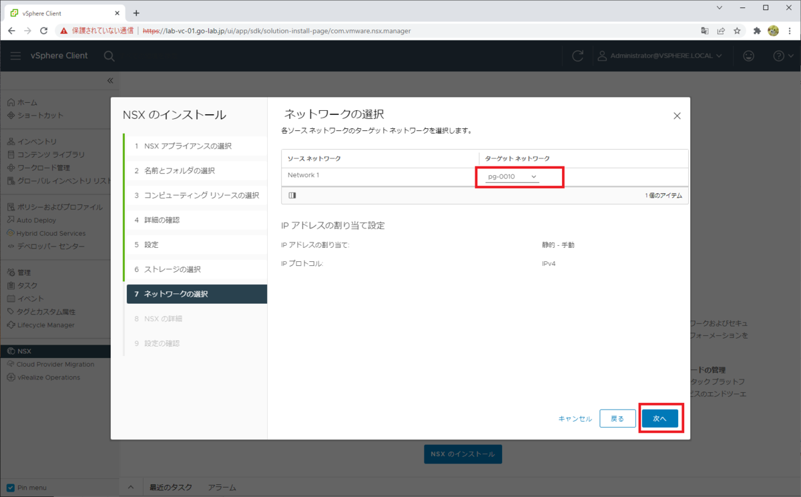Viewport: 801px width, 497px height.
Task: Go to step 4 詳細の確認
Action: tap(196, 220)
